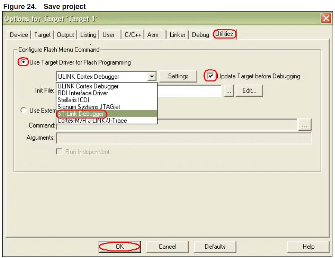Screen dimensions: 335x258
Task: Open the flash driver dropdown
Action: point(152,76)
